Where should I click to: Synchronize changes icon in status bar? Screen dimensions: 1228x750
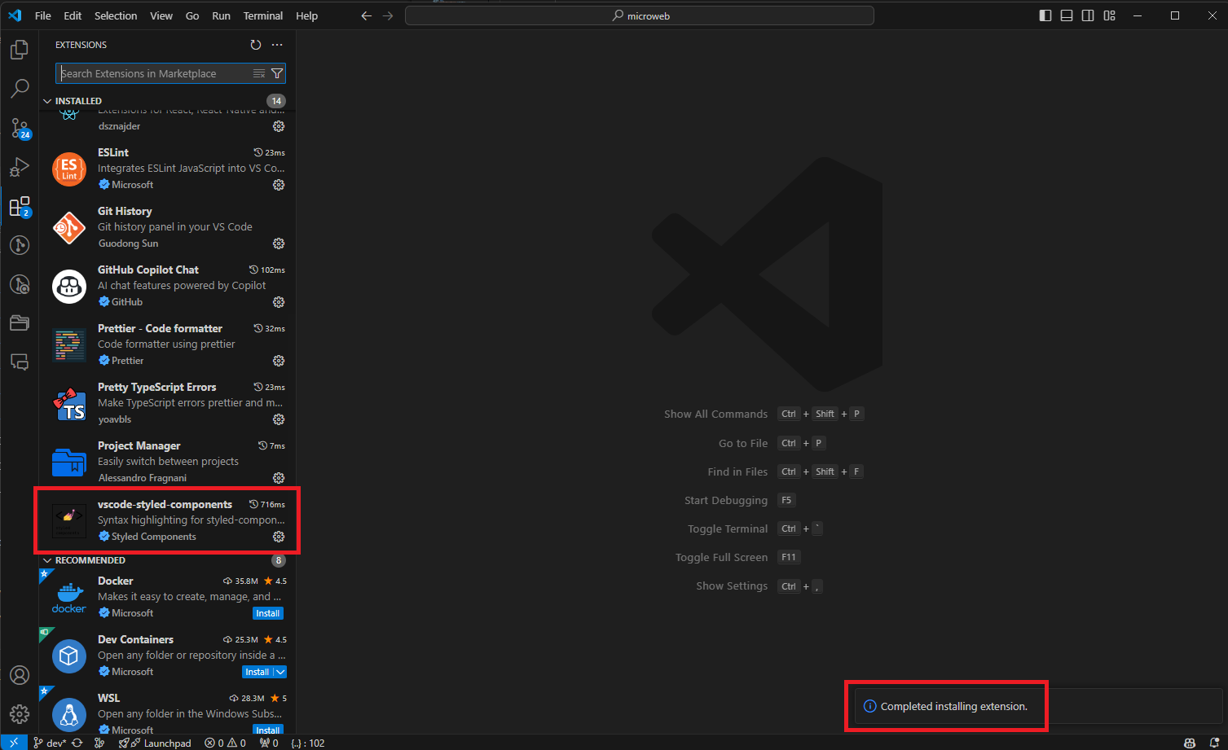coord(77,743)
